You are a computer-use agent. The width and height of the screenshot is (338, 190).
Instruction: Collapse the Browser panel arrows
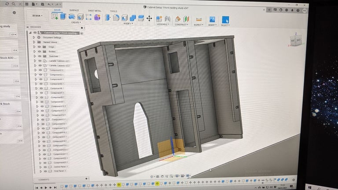tap(28, 27)
